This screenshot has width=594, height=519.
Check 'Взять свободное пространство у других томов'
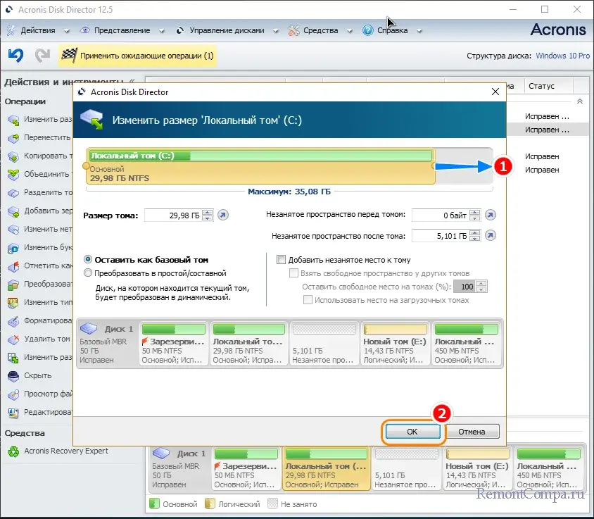293,273
